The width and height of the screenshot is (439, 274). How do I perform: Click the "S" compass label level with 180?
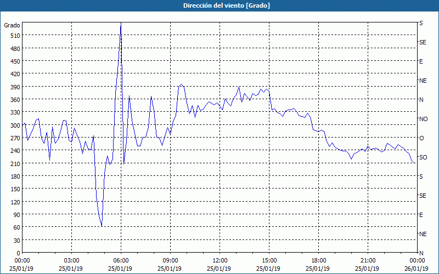[421, 176]
